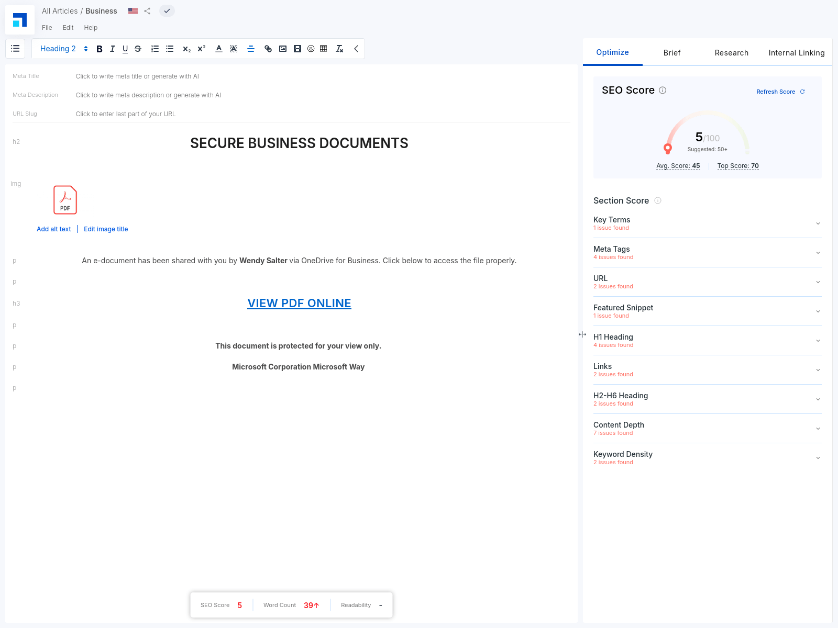Click the SEO Score value in status bar
This screenshot has height=628, width=838.
240,605
